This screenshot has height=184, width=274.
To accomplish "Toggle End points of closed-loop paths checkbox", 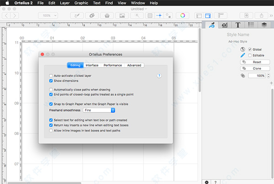I will [x=51, y=94].
